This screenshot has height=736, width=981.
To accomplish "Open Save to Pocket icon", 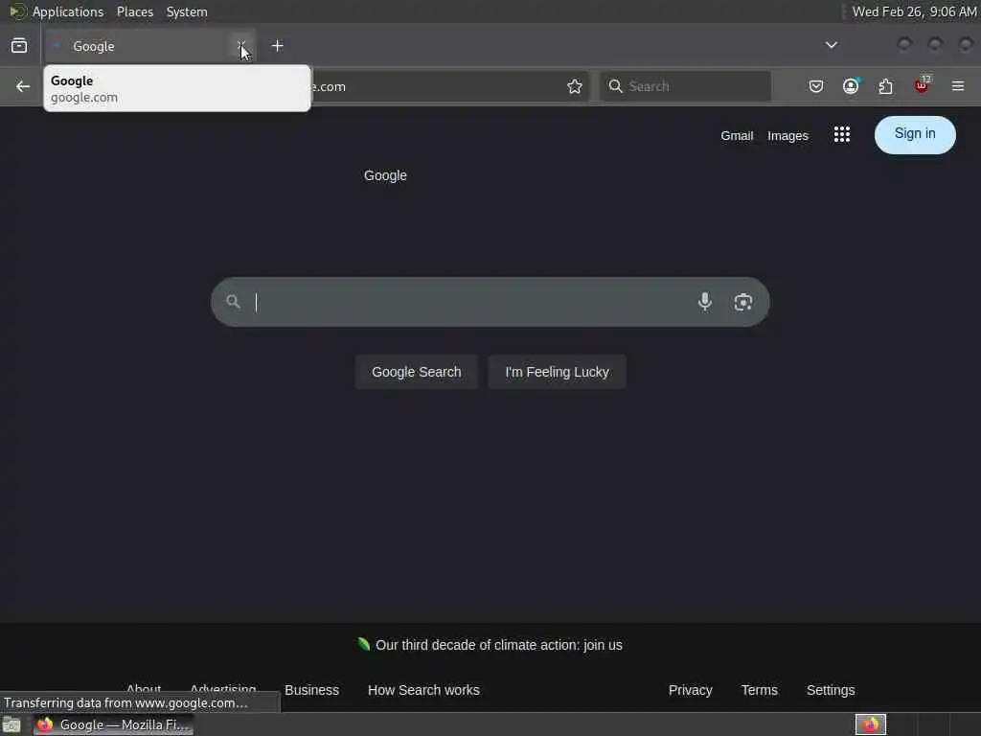I will click(816, 86).
